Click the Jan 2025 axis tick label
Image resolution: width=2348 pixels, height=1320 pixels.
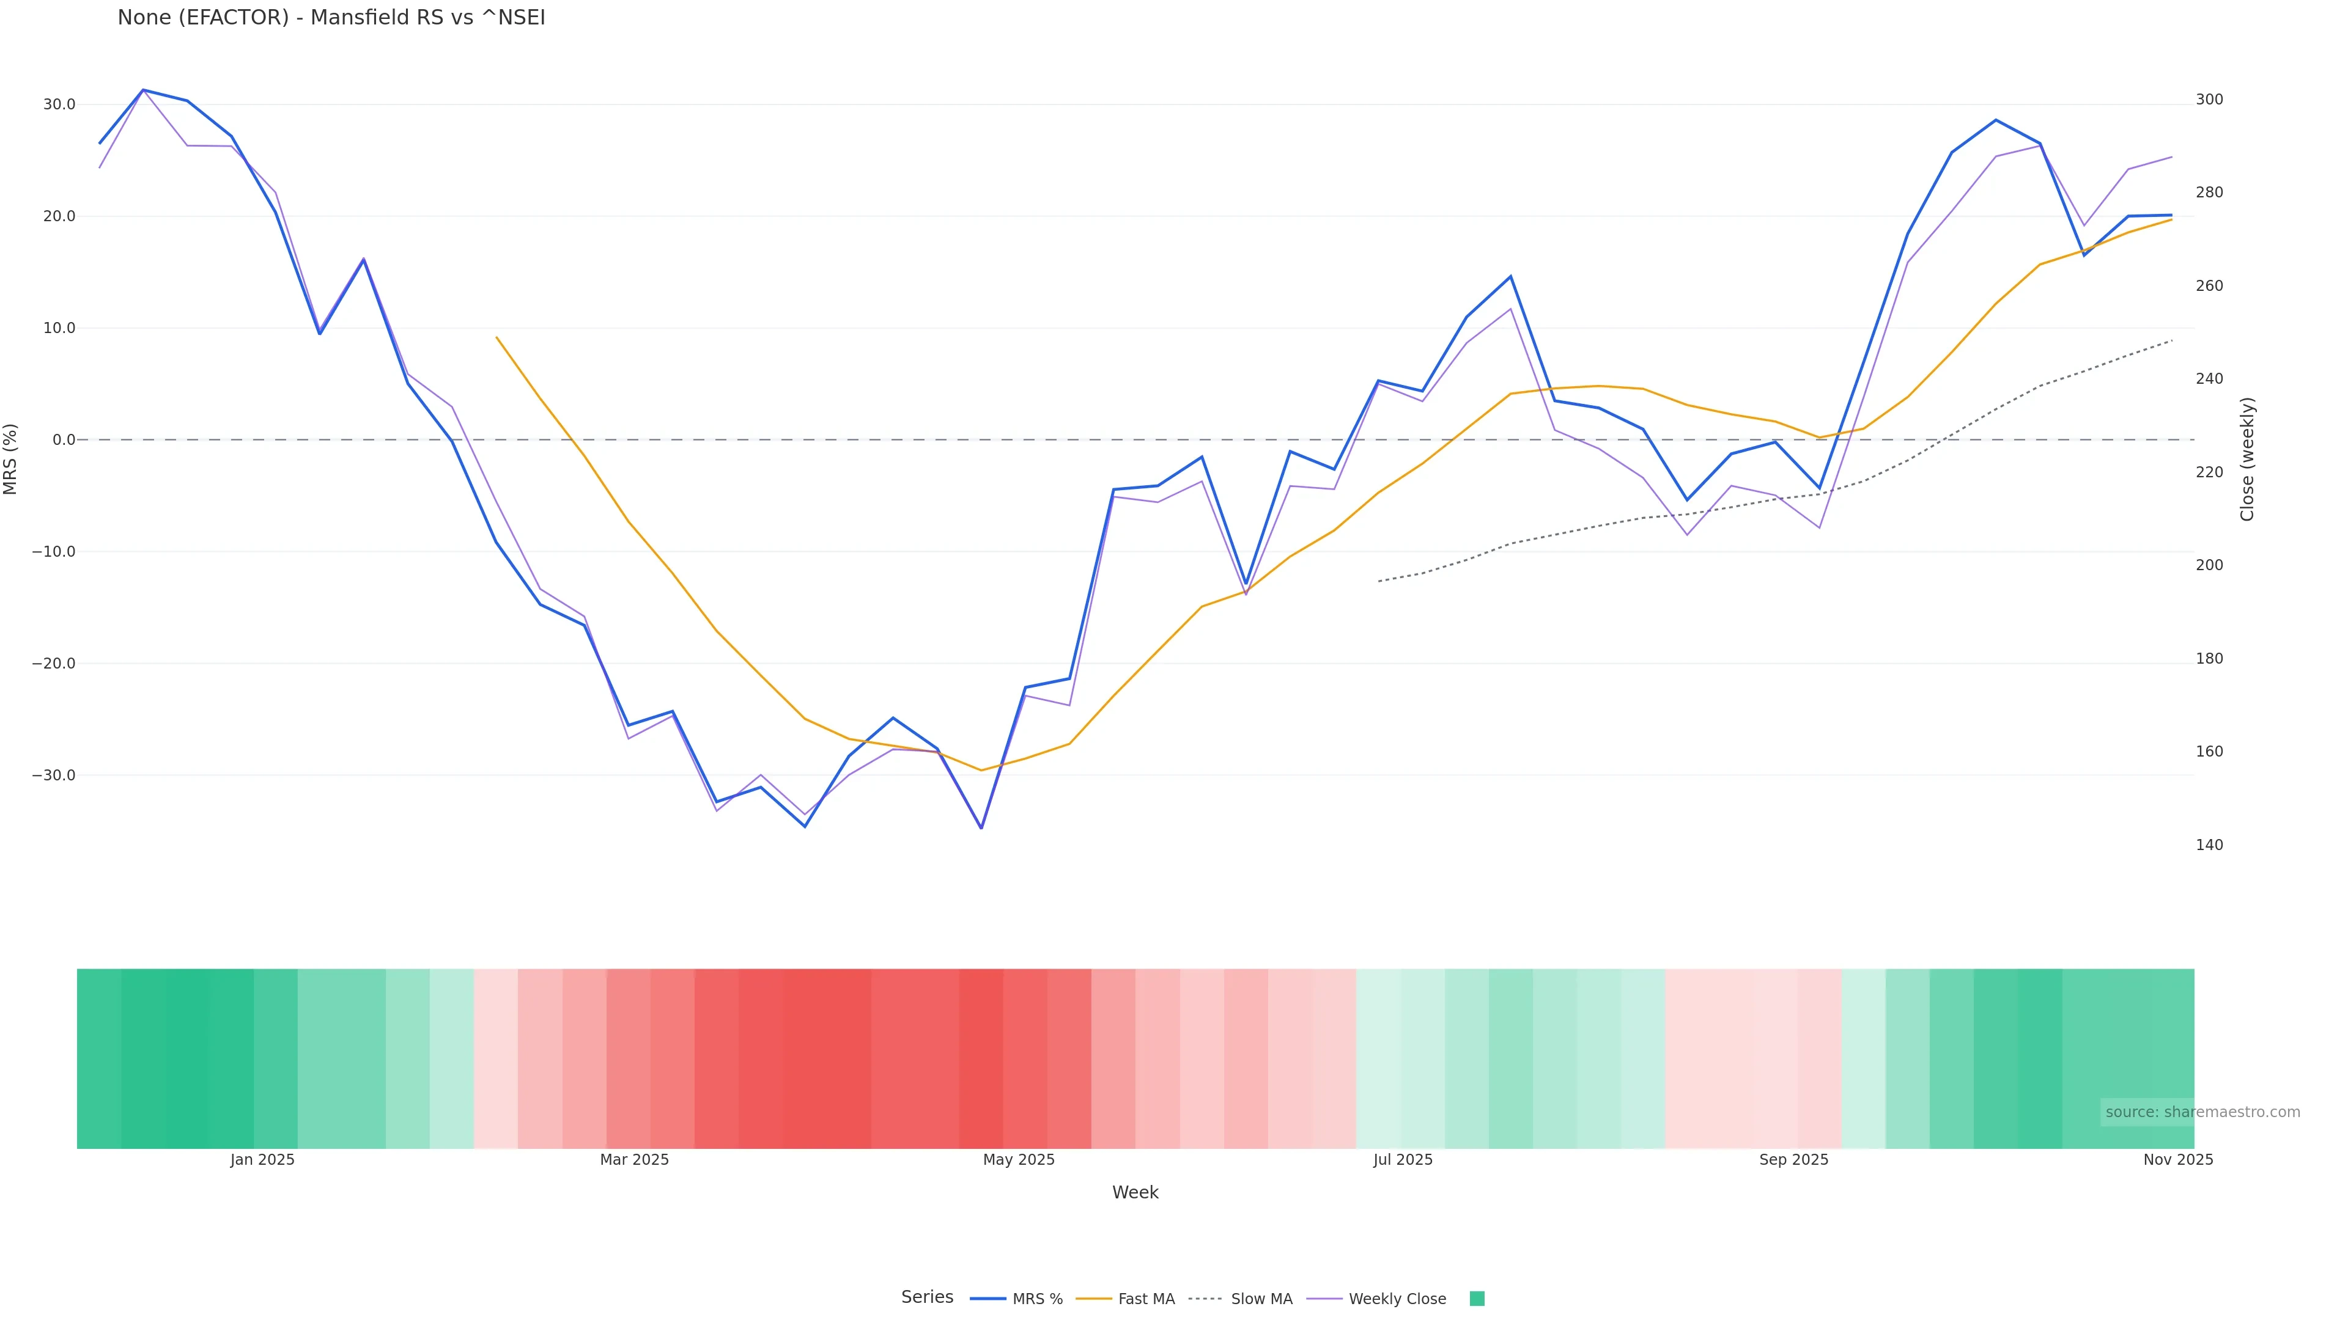262,1160
